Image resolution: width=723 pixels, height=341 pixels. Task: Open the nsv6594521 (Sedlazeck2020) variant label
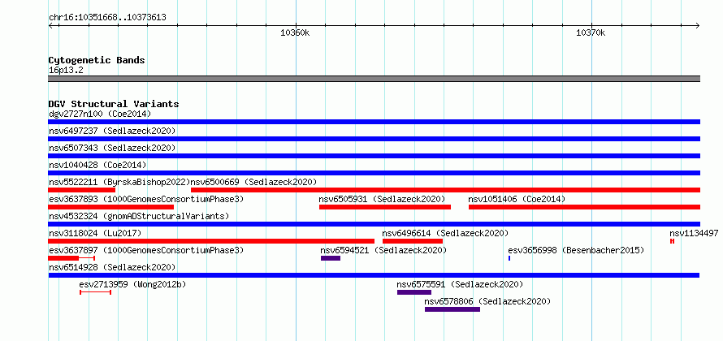(x=383, y=250)
